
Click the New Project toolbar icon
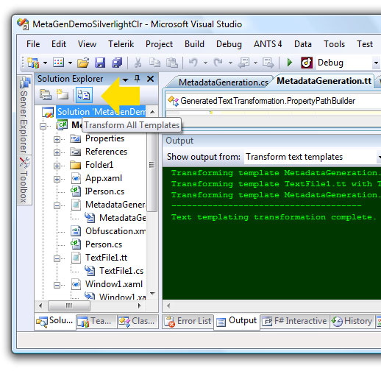pyautogui.click(x=33, y=63)
